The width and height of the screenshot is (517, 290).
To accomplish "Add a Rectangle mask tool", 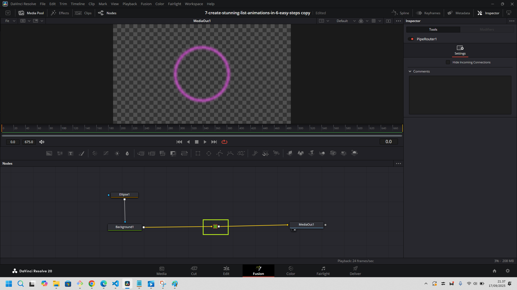I will tap(198, 153).
